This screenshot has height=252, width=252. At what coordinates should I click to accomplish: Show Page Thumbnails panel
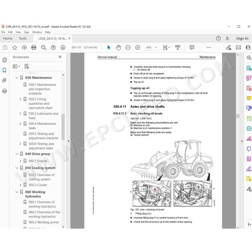coord(4,60)
